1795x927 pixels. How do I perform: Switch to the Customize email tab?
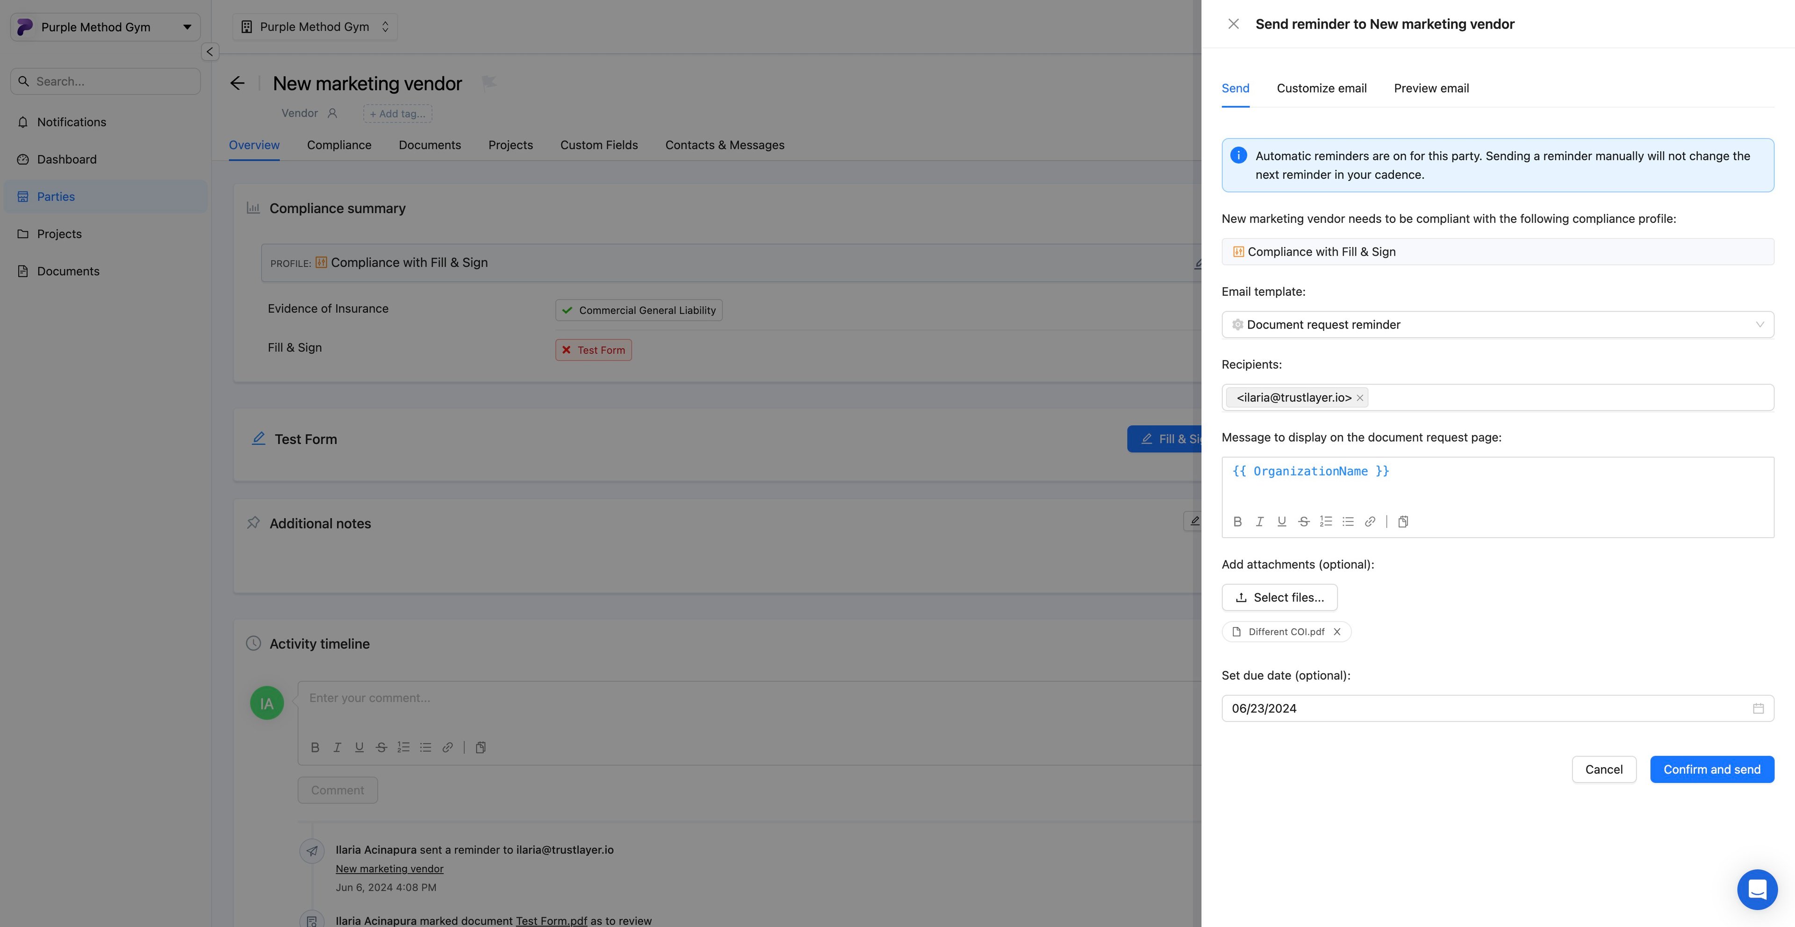pyautogui.click(x=1321, y=88)
